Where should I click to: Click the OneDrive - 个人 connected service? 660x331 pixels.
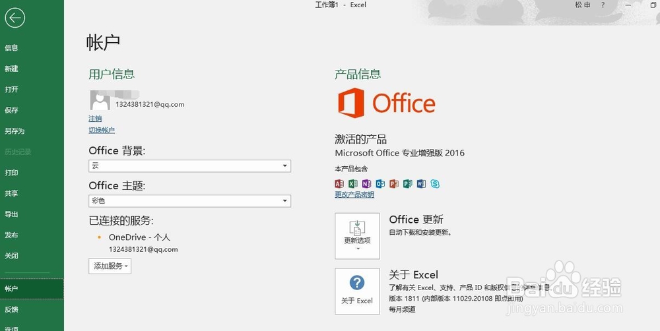pyautogui.click(x=139, y=237)
